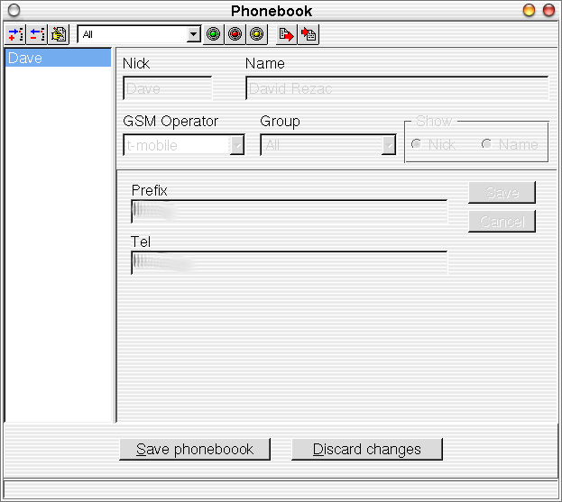Click the red circle toolbar button
Image resolution: width=562 pixels, height=502 pixels.
click(x=235, y=35)
